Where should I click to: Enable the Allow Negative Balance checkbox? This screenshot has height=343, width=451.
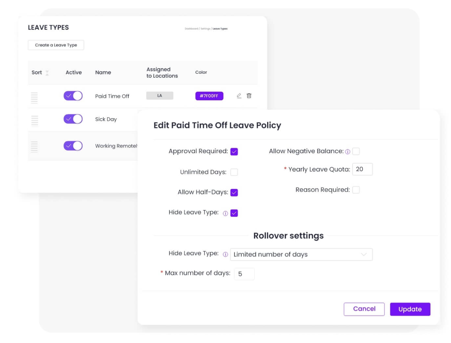coord(356,151)
